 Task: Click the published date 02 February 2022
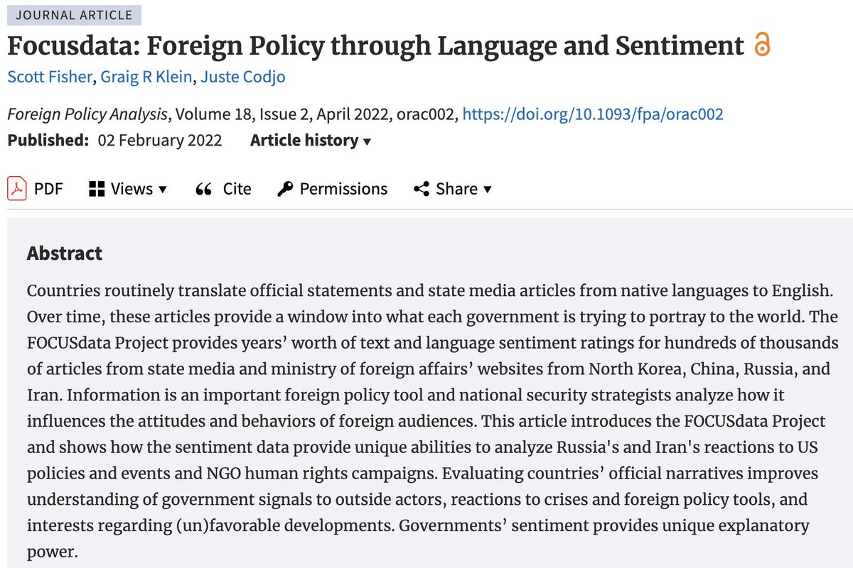[160, 141]
